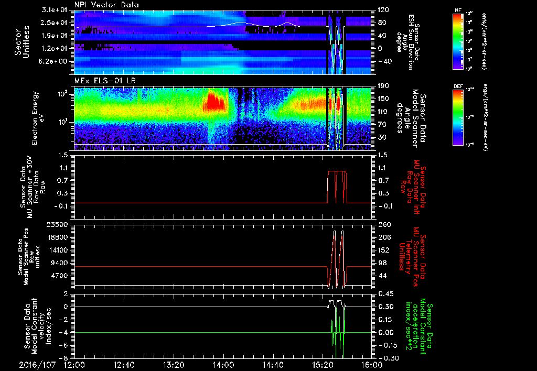537x371 pixels.
Task: Click the "120" sun elevation tick value
Action: (x=383, y=10)
